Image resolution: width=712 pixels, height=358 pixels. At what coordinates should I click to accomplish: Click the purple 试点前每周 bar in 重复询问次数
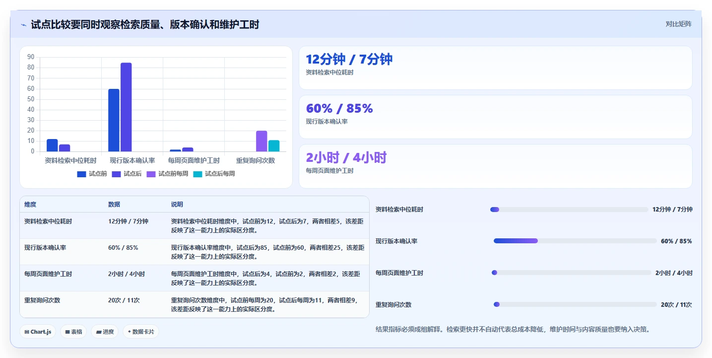261,141
